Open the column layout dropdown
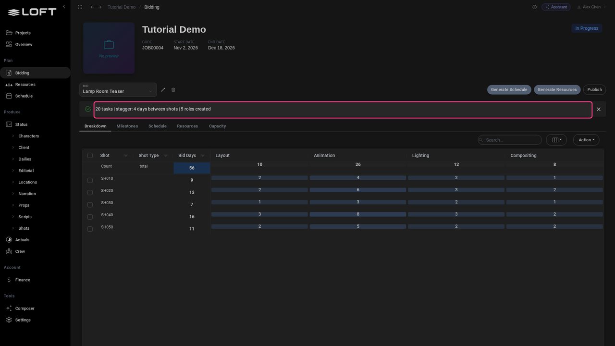 tap(556, 140)
